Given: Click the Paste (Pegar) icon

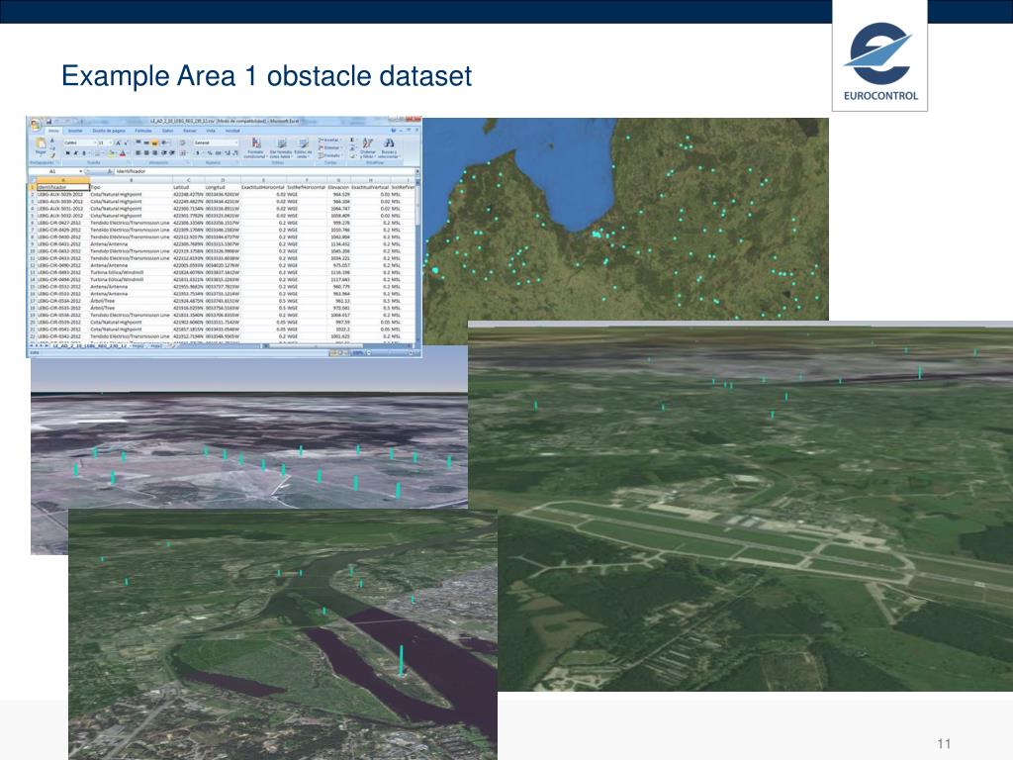Looking at the screenshot, I should point(42,145).
